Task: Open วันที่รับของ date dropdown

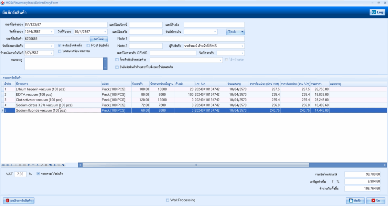Action: (x=105, y=32)
